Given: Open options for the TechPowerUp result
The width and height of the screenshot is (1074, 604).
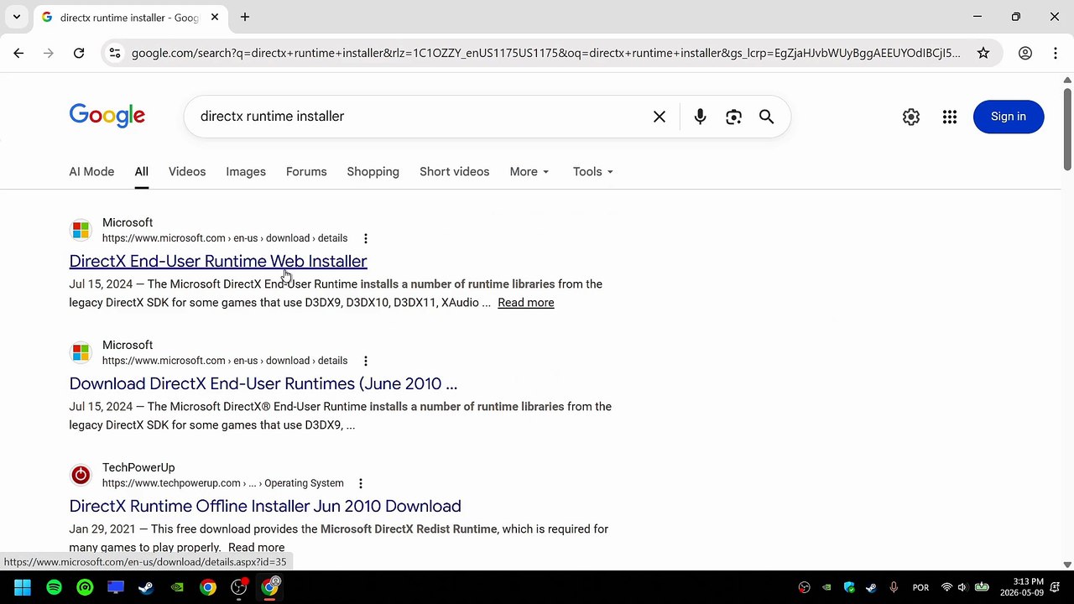Looking at the screenshot, I should click(x=361, y=483).
